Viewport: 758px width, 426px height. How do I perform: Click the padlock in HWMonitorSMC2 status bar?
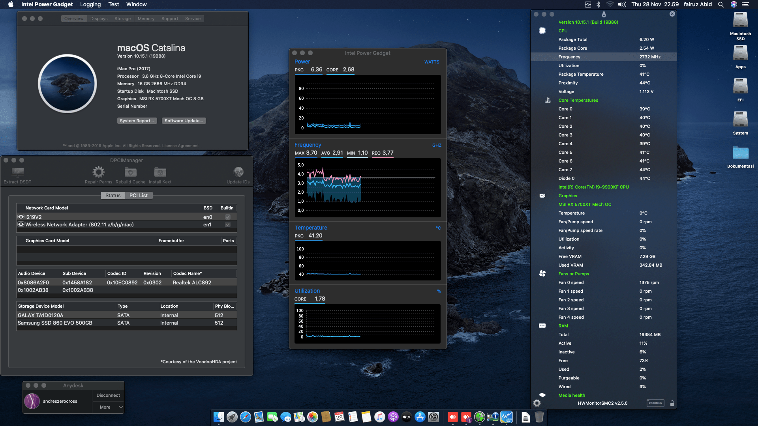(x=672, y=403)
